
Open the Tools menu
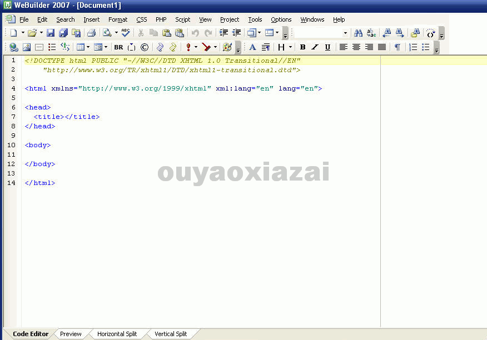click(255, 19)
